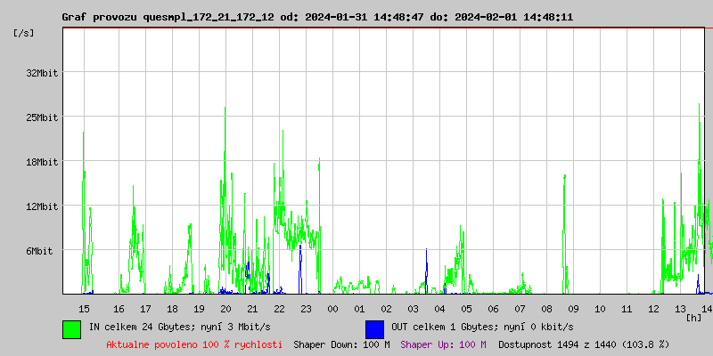Select hour 09 on the time axis
The height and width of the screenshot is (356, 713).
573,308
